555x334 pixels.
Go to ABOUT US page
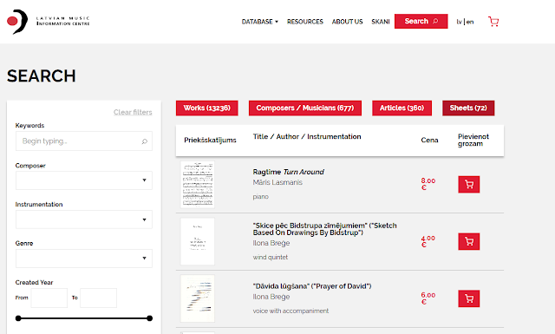coord(347,22)
